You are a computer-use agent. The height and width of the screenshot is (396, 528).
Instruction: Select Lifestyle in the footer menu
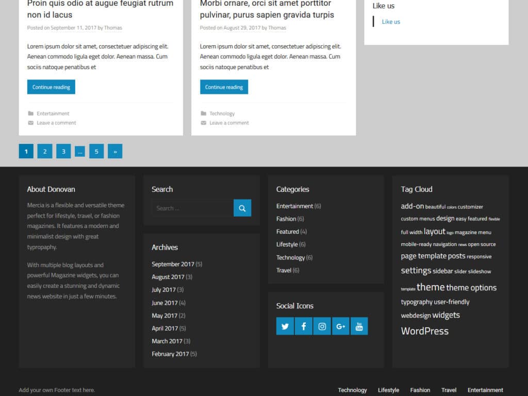(x=388, y=390)
